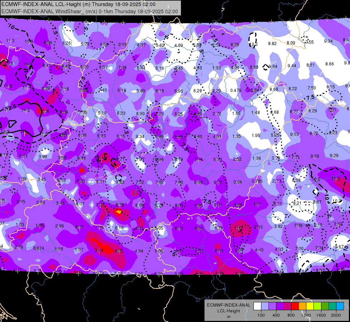Click the wind shear value 1.36

pos(257,158)
